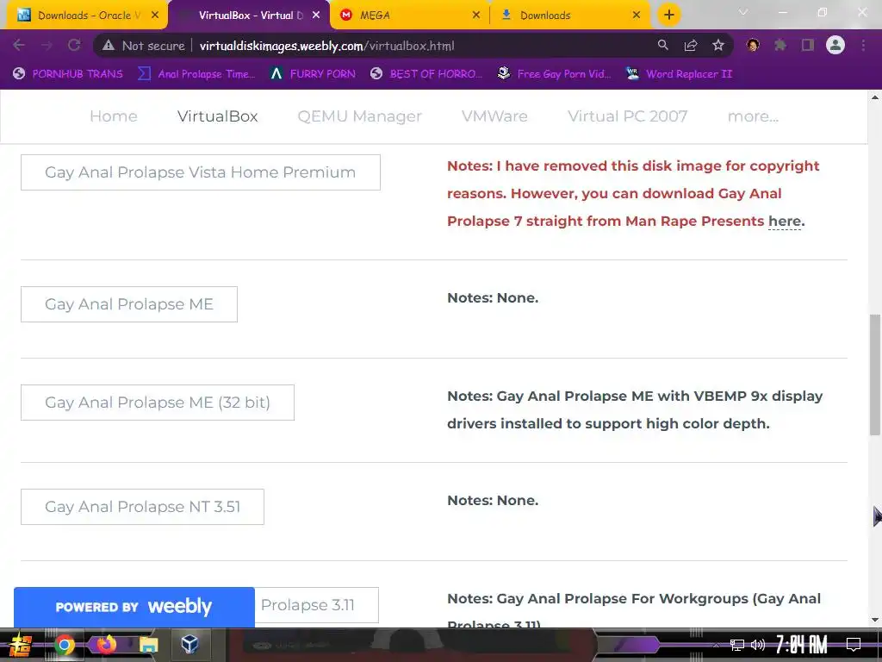Click the NT 3.51 download button

tap(142, 507)
